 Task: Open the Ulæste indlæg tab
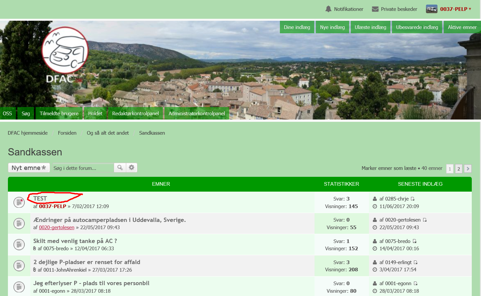(x=371, y=27)
